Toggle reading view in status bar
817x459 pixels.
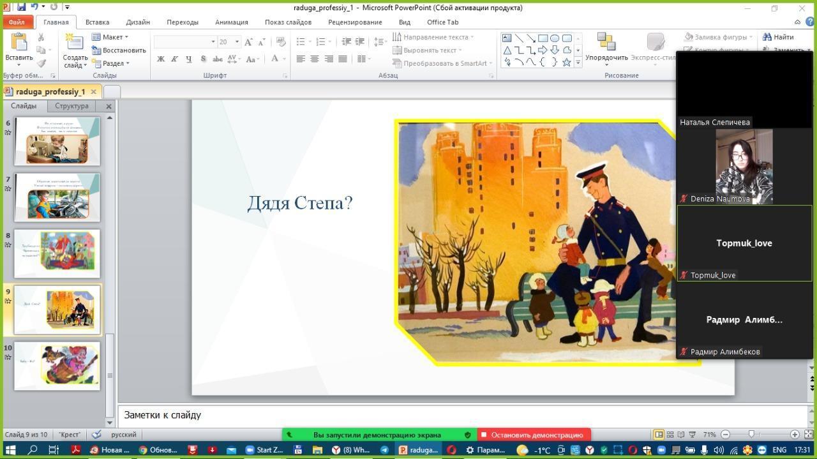point(681,435)
